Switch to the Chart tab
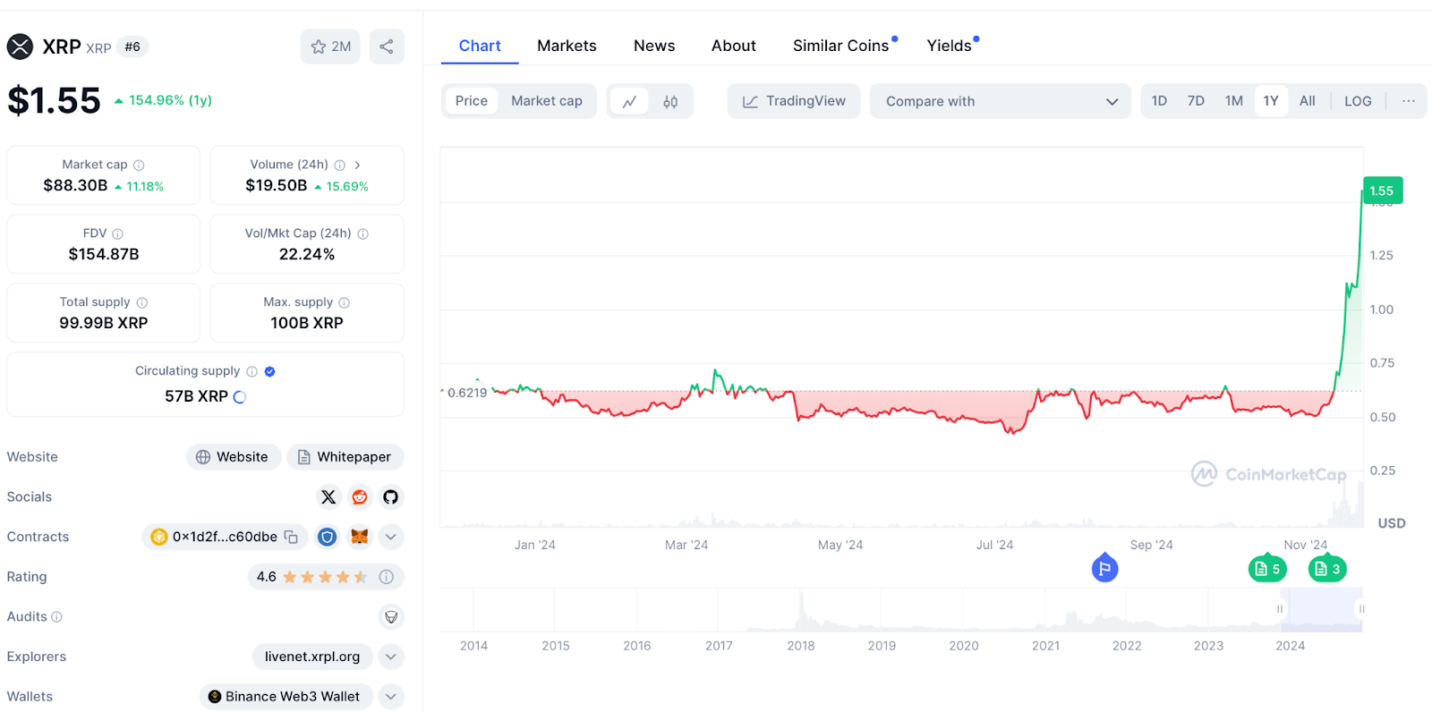The width and height of the screenshot is (1432, 712). pos(480,46)
